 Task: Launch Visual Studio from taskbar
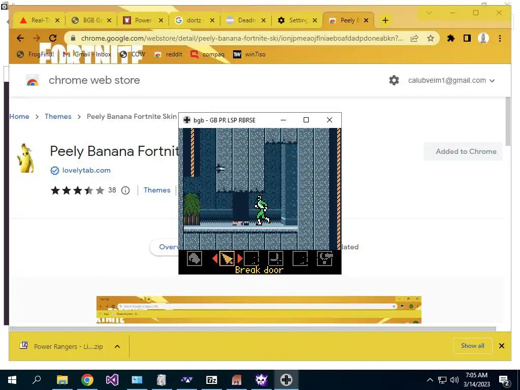(112, 380)
